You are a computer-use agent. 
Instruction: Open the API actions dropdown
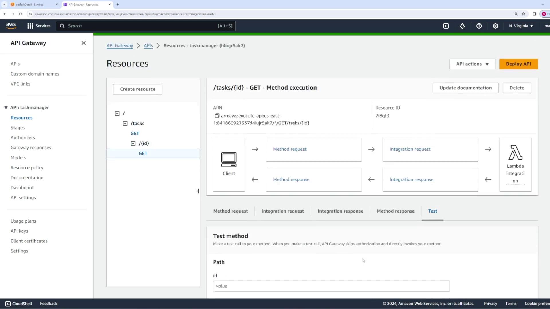[472, 64]
